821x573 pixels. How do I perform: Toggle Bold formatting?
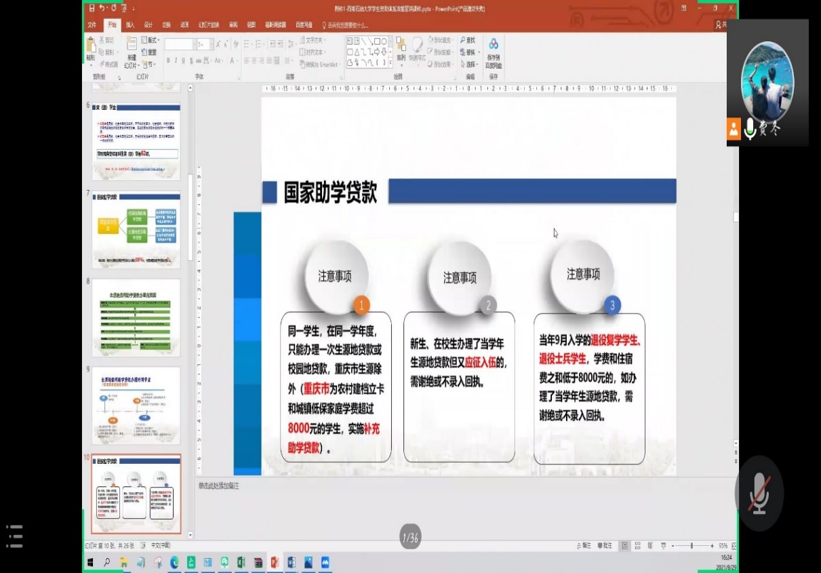(x=167, y=61)
